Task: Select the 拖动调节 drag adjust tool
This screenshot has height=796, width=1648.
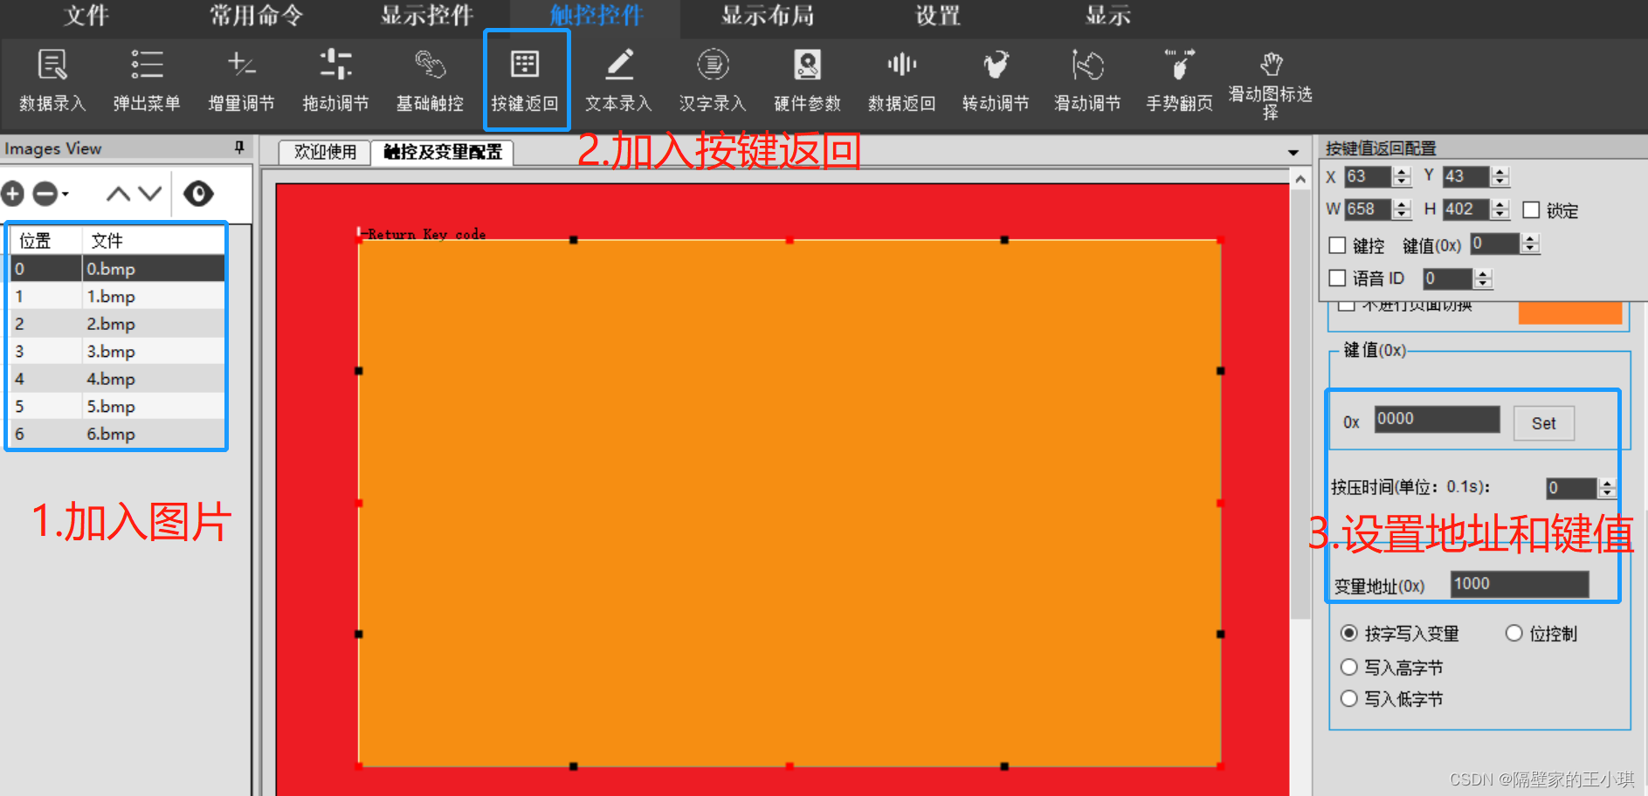Action: [x=335, y=81]
